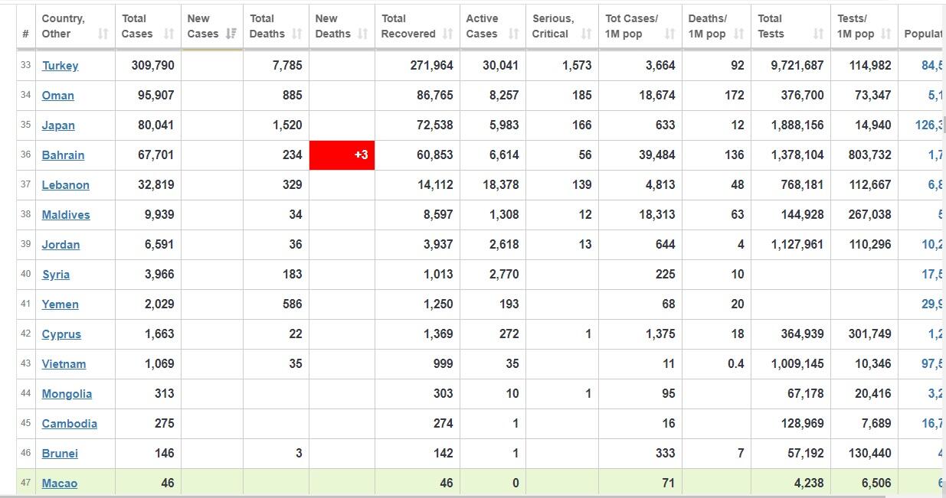Viewport: 946px width, 498px height.
Task: Click sort icon beside Country, Other header
Action: tap(103, 34)
